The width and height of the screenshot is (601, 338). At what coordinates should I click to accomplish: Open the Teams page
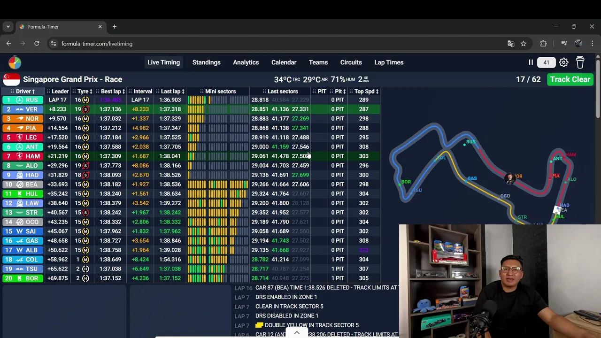click(318, 62)
